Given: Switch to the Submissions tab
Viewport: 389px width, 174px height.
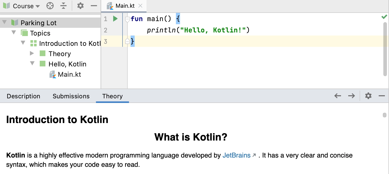Looking at the screenshot, I should (71, 96).
